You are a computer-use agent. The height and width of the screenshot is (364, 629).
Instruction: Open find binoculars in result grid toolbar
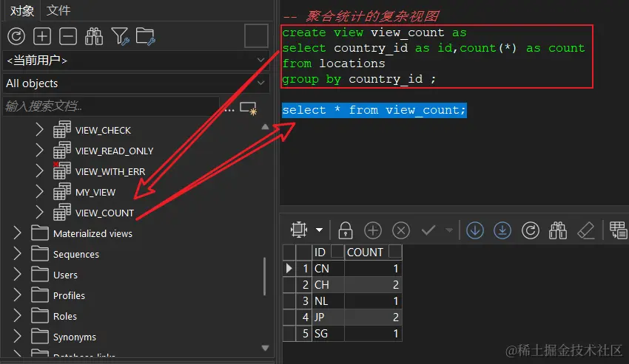point(558,230)
